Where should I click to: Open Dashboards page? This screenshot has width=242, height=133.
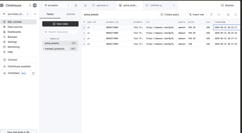point(19,32)
